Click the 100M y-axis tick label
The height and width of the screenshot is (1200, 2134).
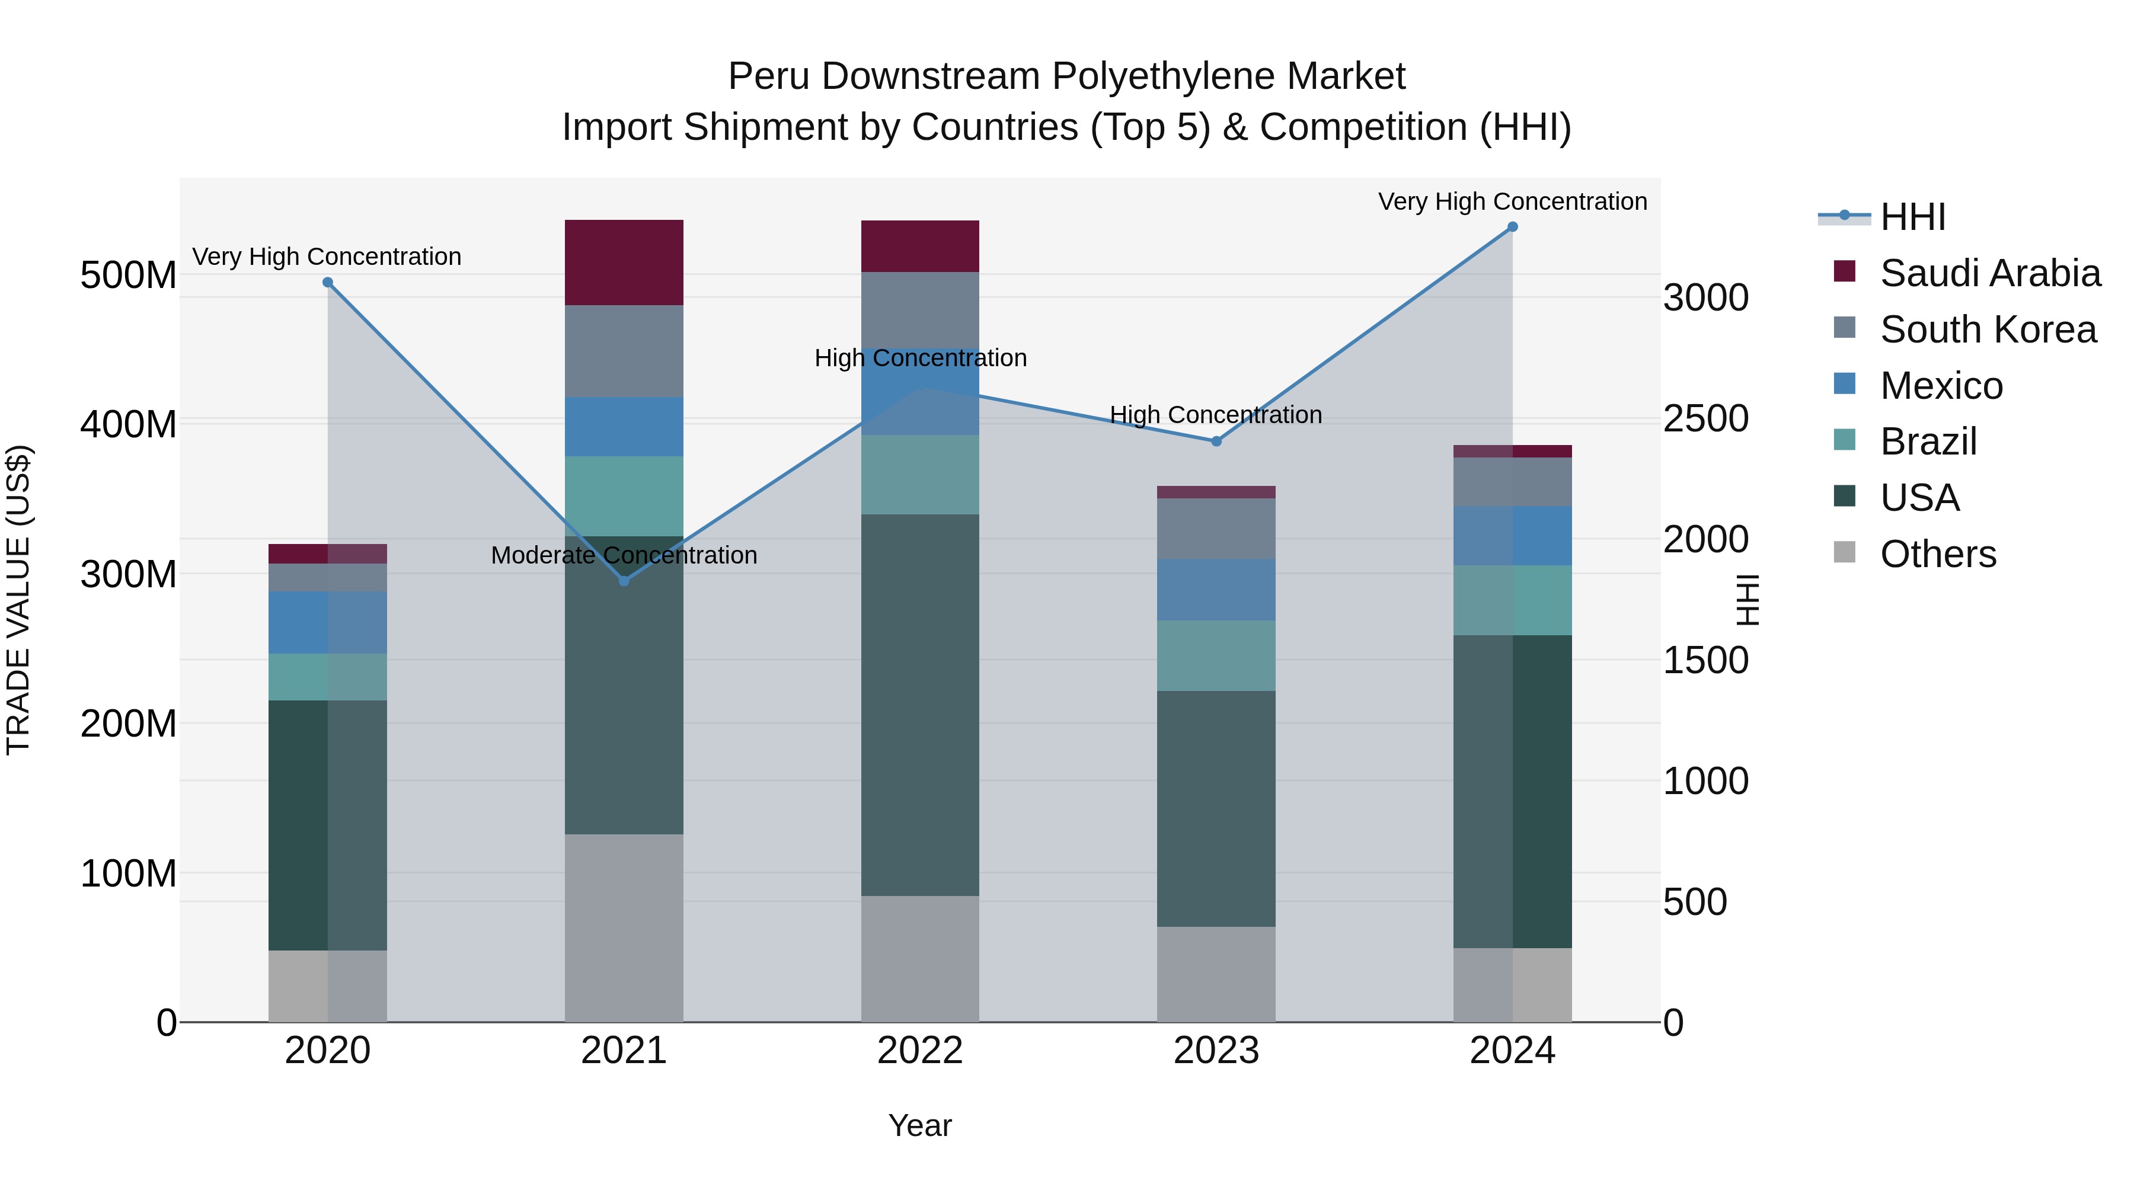tap(129, 873)
